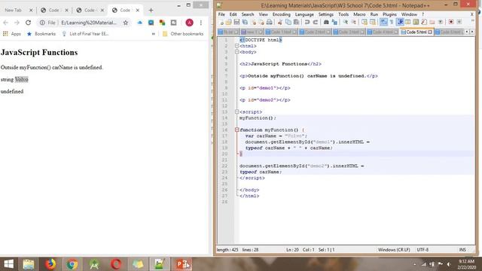Viewport: 482px width, 271px height.
Task: Click the Chrome address bar URL
Action: pyautogui.click(x=89, y=23)
